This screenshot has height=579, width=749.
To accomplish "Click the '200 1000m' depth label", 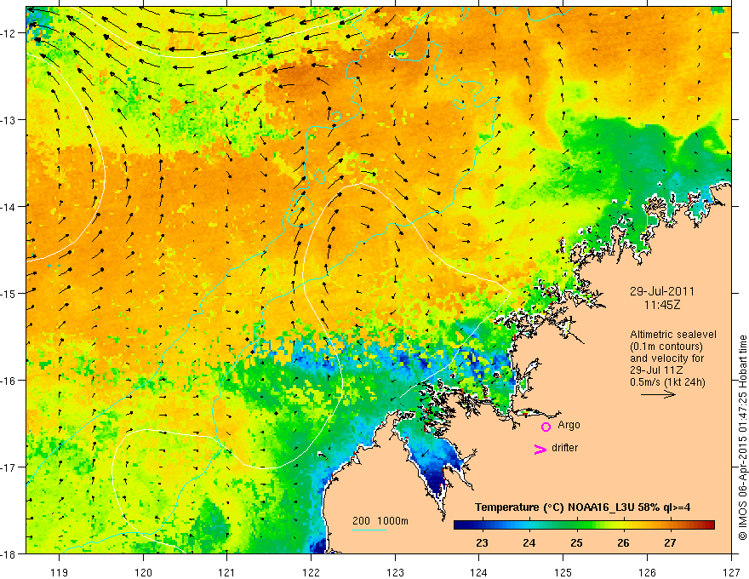I will click(x=380, y=521).
